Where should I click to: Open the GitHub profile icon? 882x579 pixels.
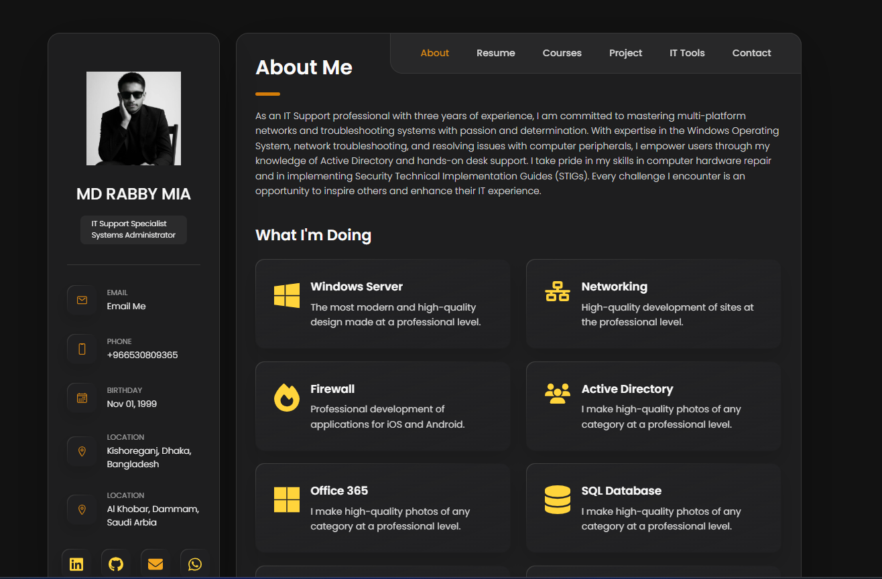[x=116, y=564]
